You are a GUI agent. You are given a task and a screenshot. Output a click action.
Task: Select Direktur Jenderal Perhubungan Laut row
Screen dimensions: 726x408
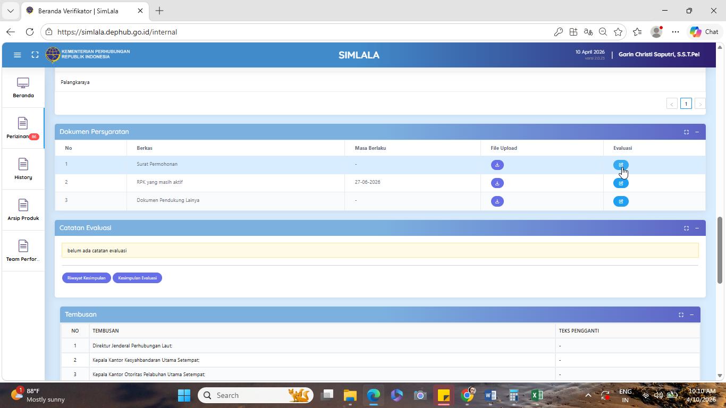click(380, 345)
